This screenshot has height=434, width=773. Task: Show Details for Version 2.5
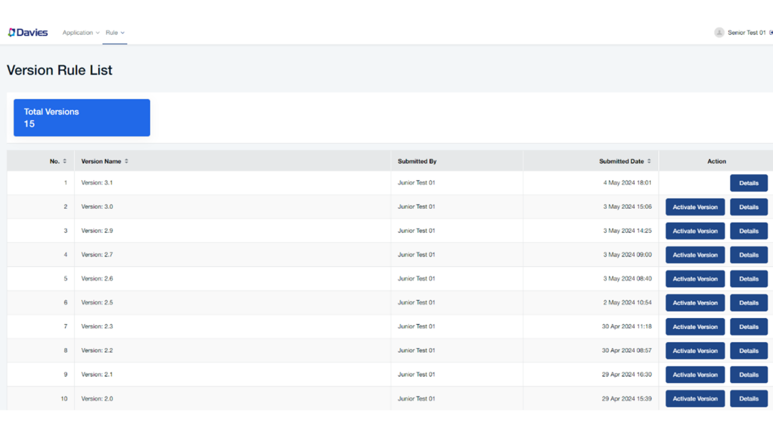click(x=748, y=303)
